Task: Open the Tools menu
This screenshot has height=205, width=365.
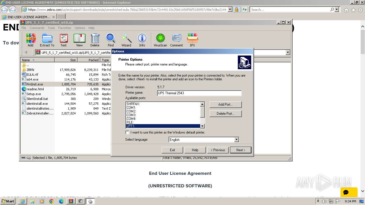Action: 51,28
